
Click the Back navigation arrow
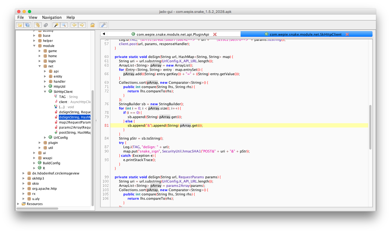(74, 25)
